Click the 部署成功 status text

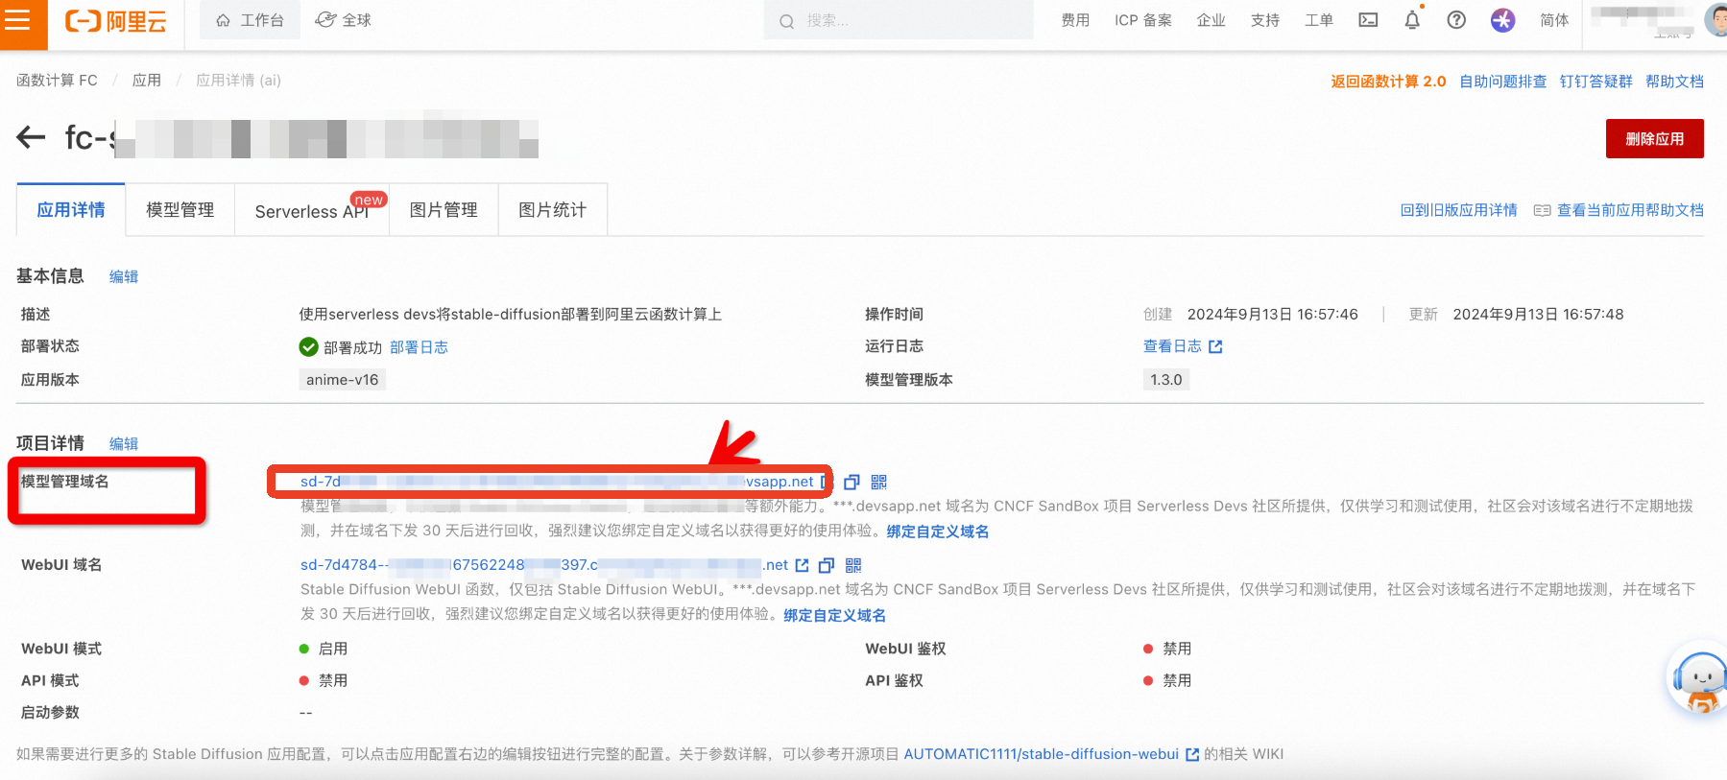click(x=352, y=347)
